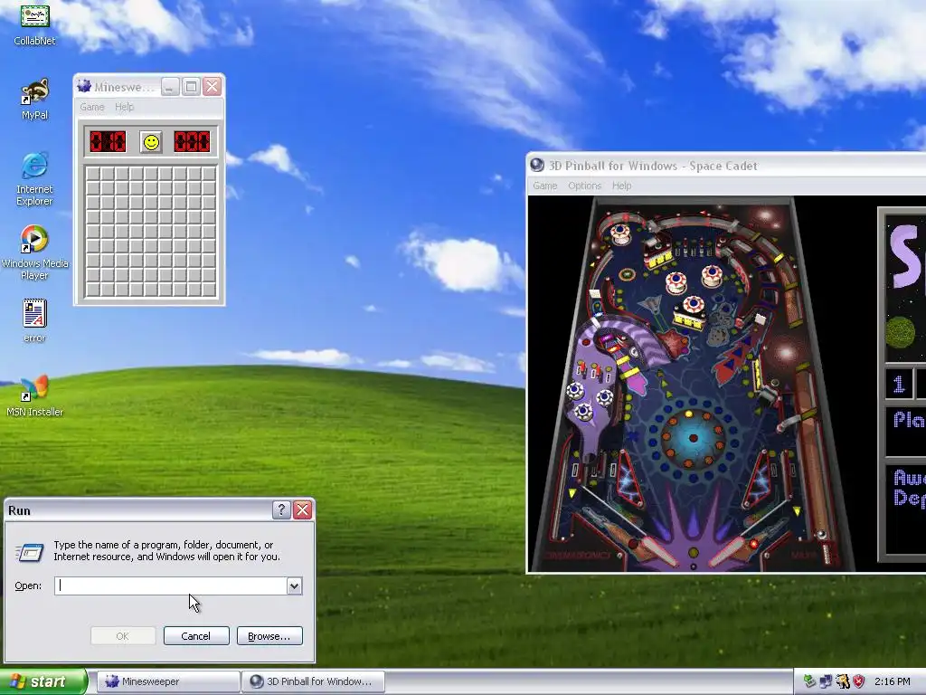The height and width of the screenshot is (695, 926).
Task: Open the 3D Pinball Help menu
Action: pyautogui.click(x=621, y=186)
